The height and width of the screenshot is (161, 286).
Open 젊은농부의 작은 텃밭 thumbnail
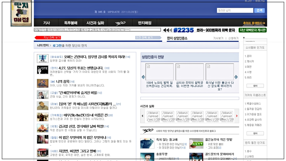point(196,143)
